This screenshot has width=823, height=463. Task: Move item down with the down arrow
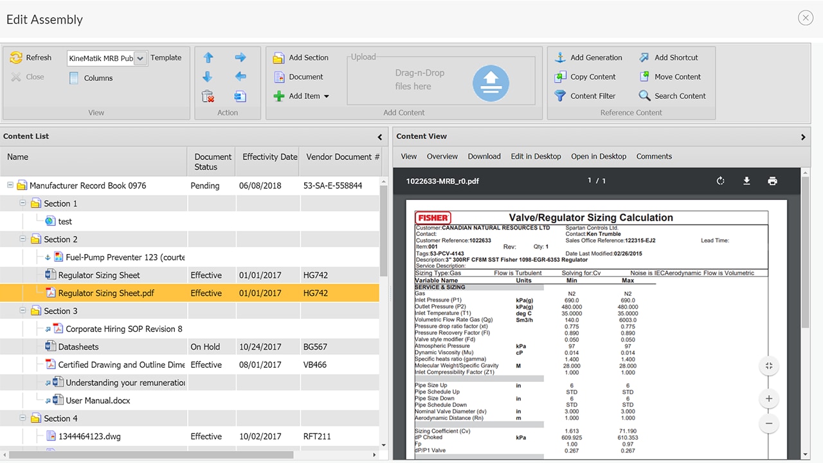coord(208,77)
